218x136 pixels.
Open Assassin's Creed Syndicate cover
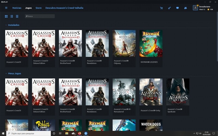point(178,92)
